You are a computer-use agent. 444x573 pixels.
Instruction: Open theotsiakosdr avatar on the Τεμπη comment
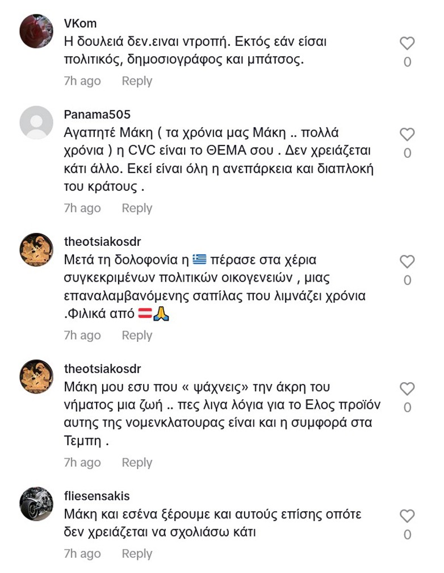[36, 377]
